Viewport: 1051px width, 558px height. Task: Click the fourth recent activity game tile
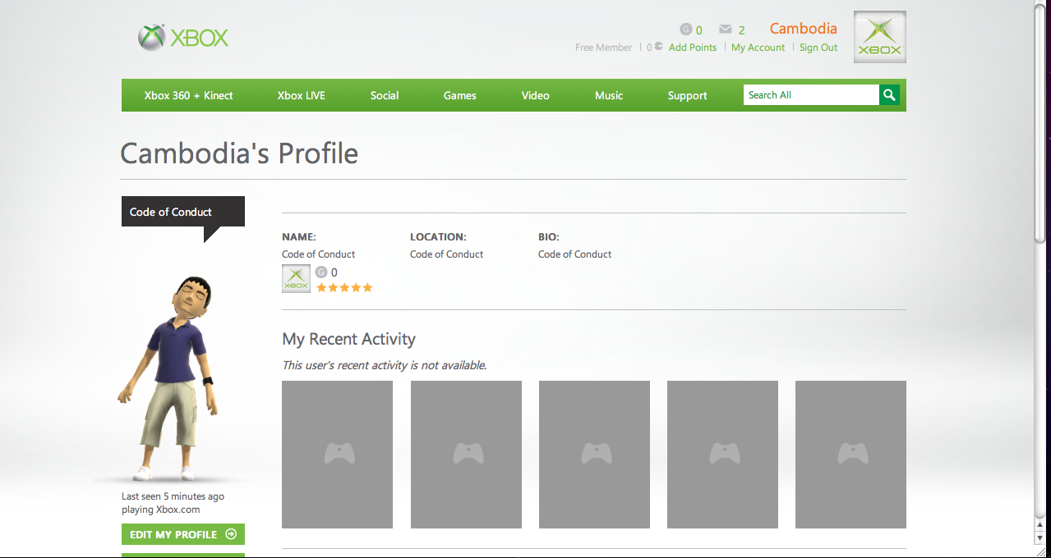pyautogui.click(x=722, y=455)
